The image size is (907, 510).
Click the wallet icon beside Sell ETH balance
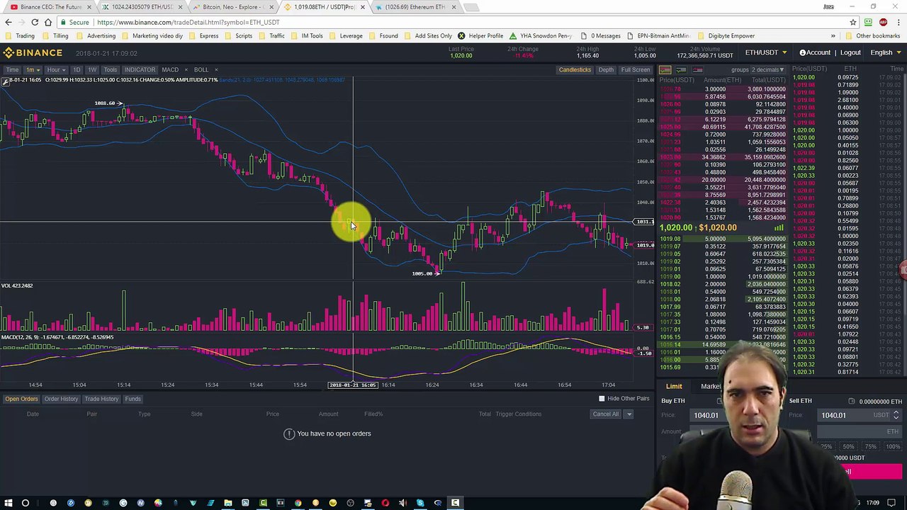(852, 402)
